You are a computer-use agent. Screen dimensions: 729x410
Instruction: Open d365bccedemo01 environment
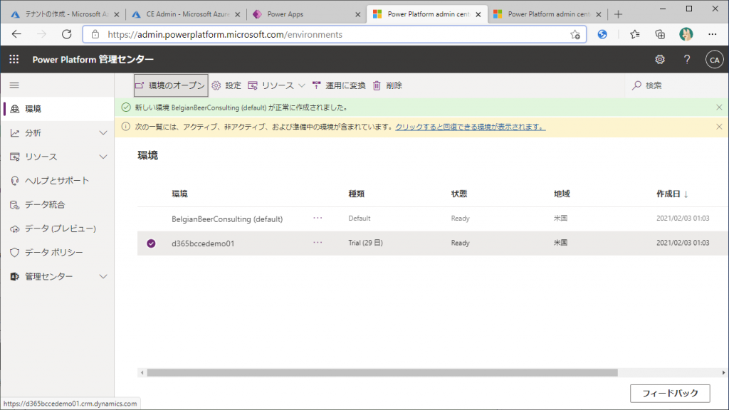[203, 243]
